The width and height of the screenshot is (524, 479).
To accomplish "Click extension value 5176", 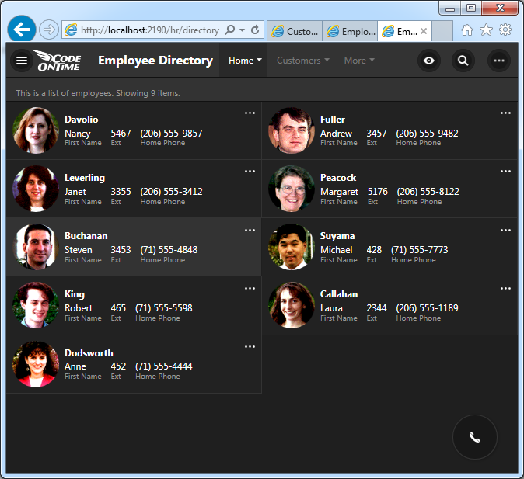I will (378, 192).
